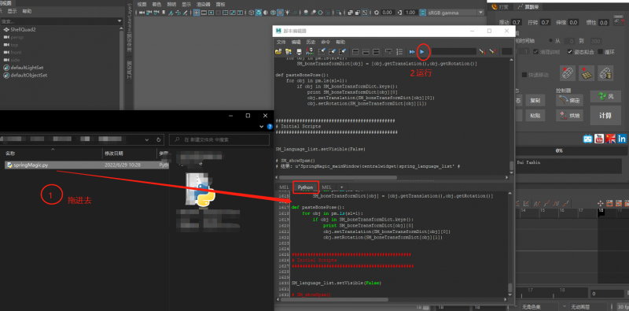Save script with the disk icon

[x=299, y=52]
